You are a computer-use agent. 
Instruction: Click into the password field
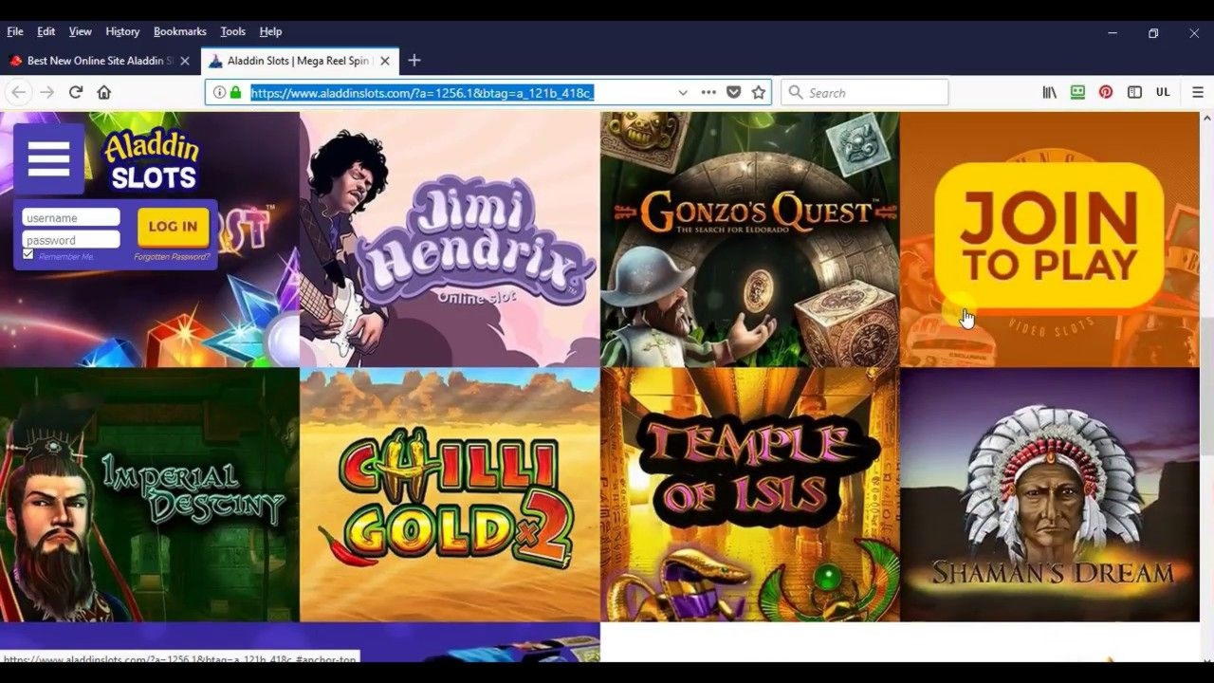click(x=71, y=240)
